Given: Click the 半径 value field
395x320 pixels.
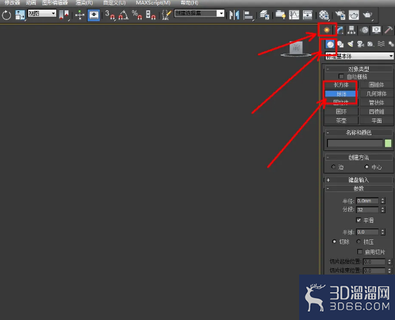Looking at the screenshot, I should click(368, 201).
